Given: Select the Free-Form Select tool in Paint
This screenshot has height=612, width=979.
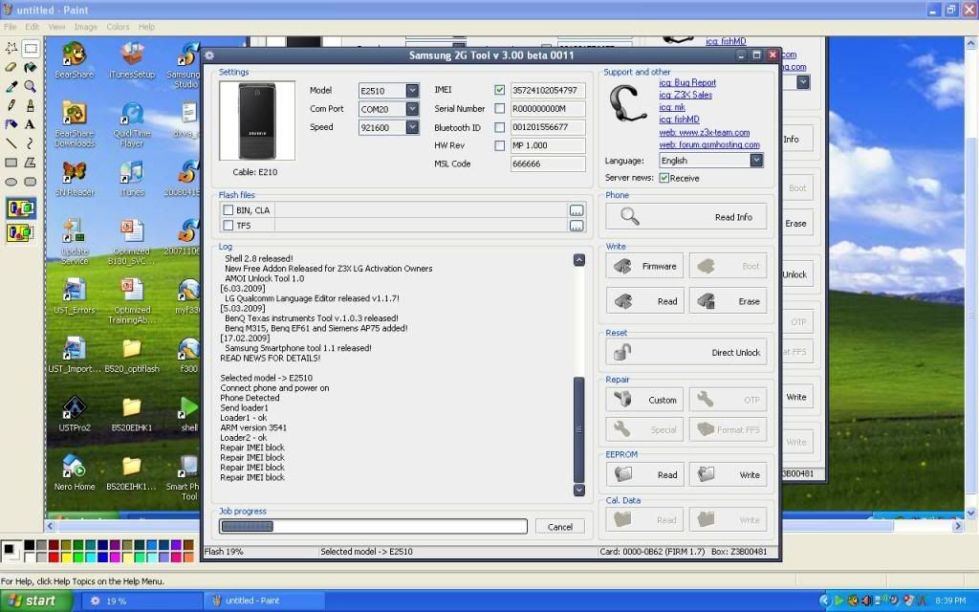Looking at the screenshot, I should 11,48.
